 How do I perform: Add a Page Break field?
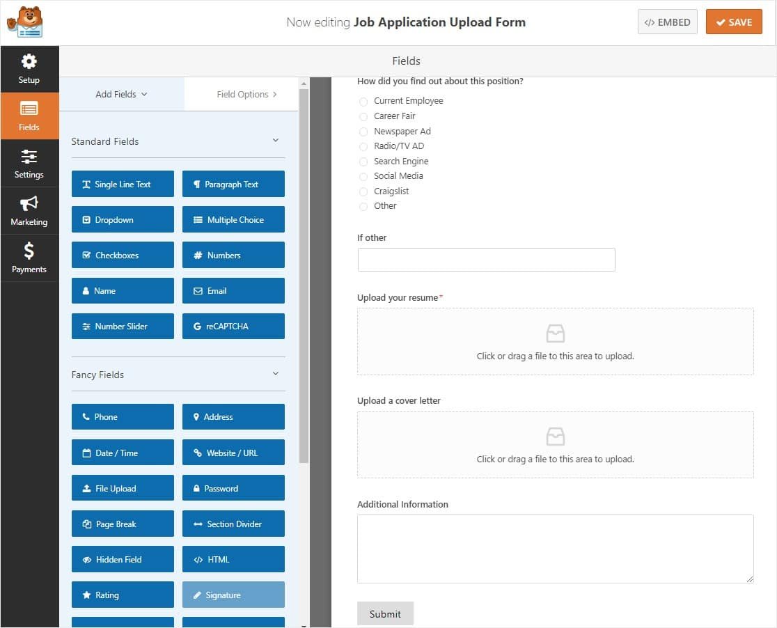pos(123,524)
